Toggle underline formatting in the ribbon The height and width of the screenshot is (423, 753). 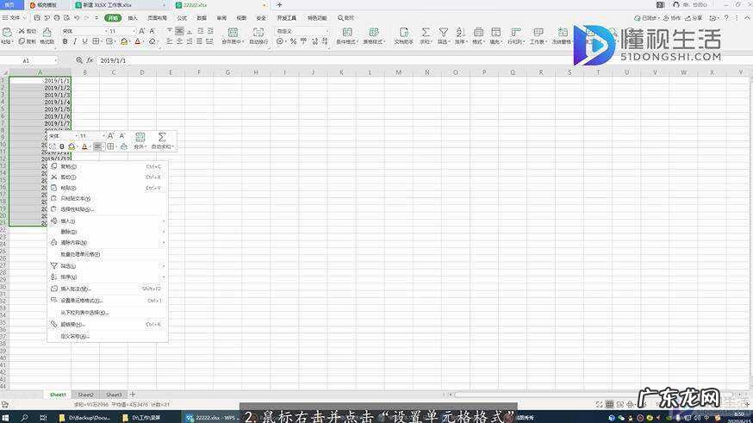coord(85,41)
